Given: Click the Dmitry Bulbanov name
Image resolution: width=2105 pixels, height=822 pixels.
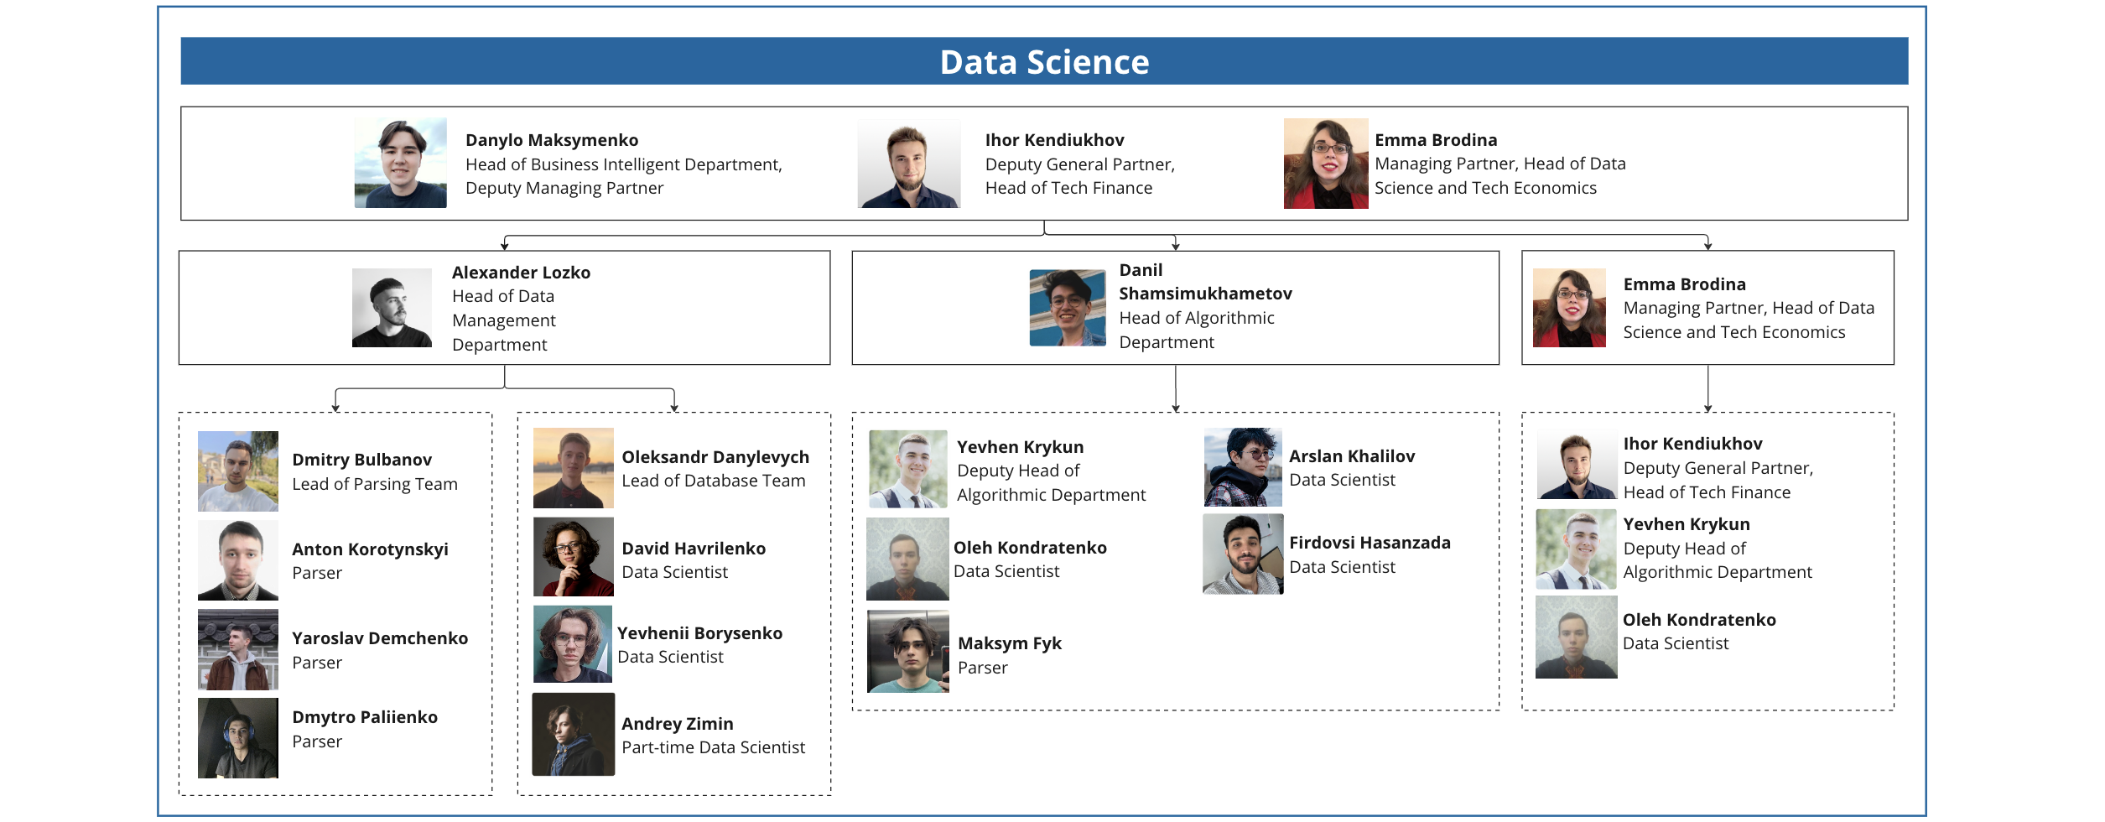Looking at the screenshot, I should (x=361, y=460).
